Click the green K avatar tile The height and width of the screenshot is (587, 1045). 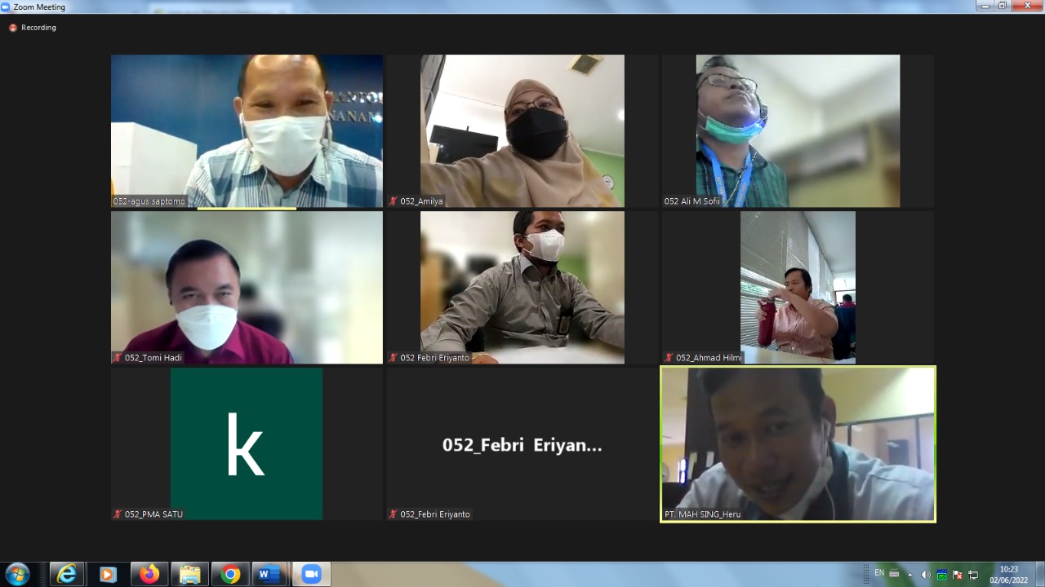[x=247, y=444]
